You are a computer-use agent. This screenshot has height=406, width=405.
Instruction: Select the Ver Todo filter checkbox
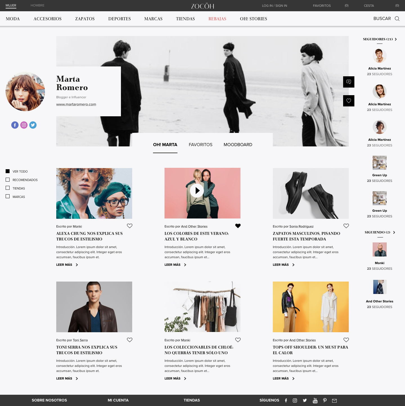pos(8,171)
